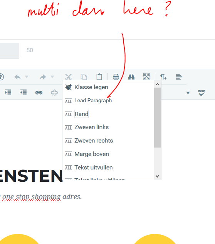Screen dimensions: 215x244
Task: Open Find and Replace binoculars icon
Action: pos(131,77)
